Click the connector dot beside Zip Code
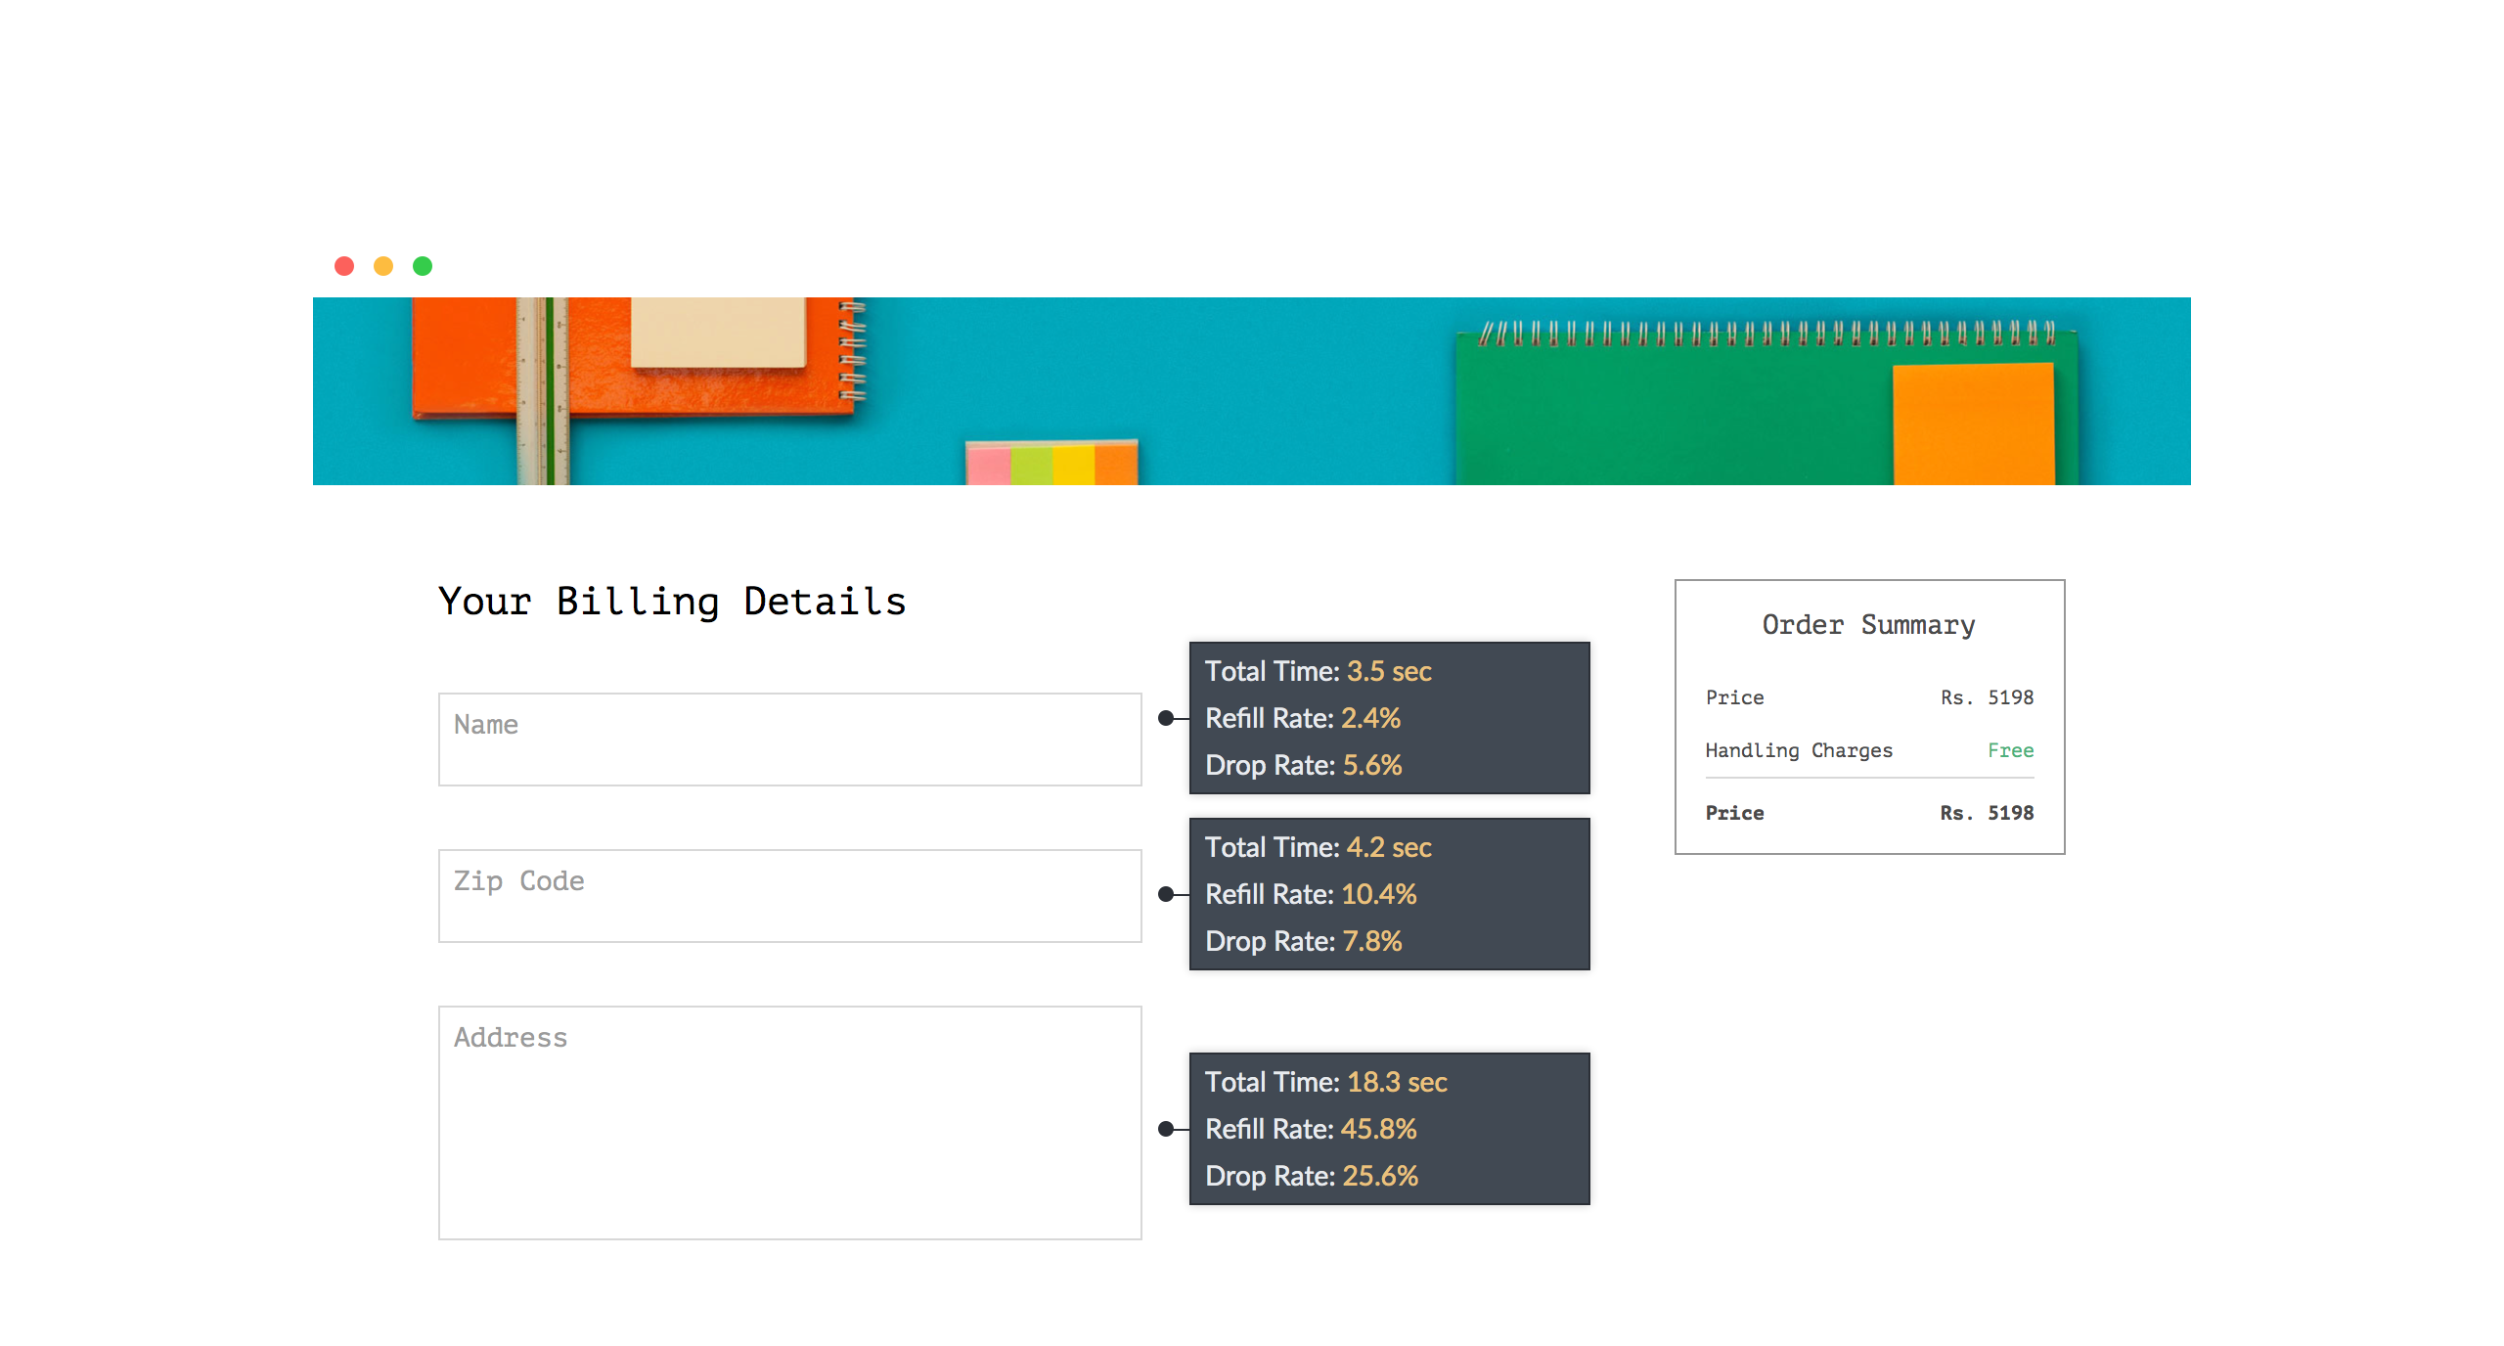 coord(1165,894)
